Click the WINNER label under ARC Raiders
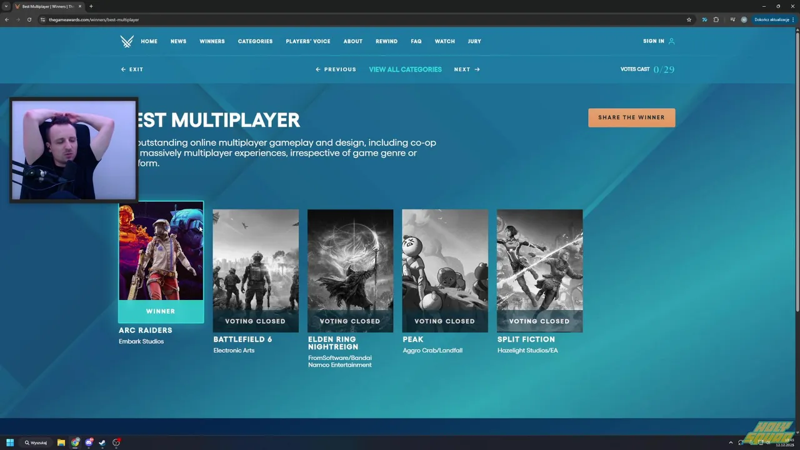This screenshot has height=450, width=800. coord(161,311)
